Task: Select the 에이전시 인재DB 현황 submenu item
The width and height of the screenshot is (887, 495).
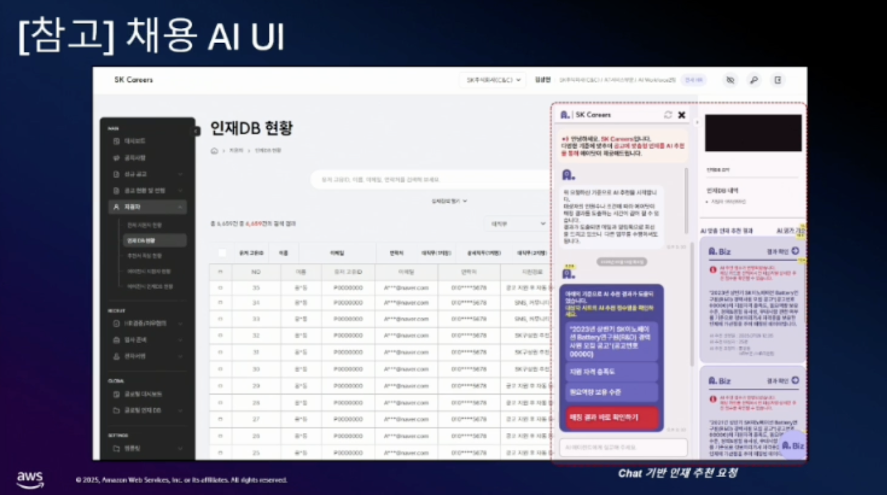Action: click(x=150, y=286)
